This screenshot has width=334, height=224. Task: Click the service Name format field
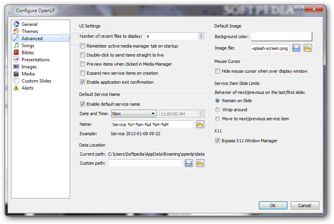[x=152, y=125]
